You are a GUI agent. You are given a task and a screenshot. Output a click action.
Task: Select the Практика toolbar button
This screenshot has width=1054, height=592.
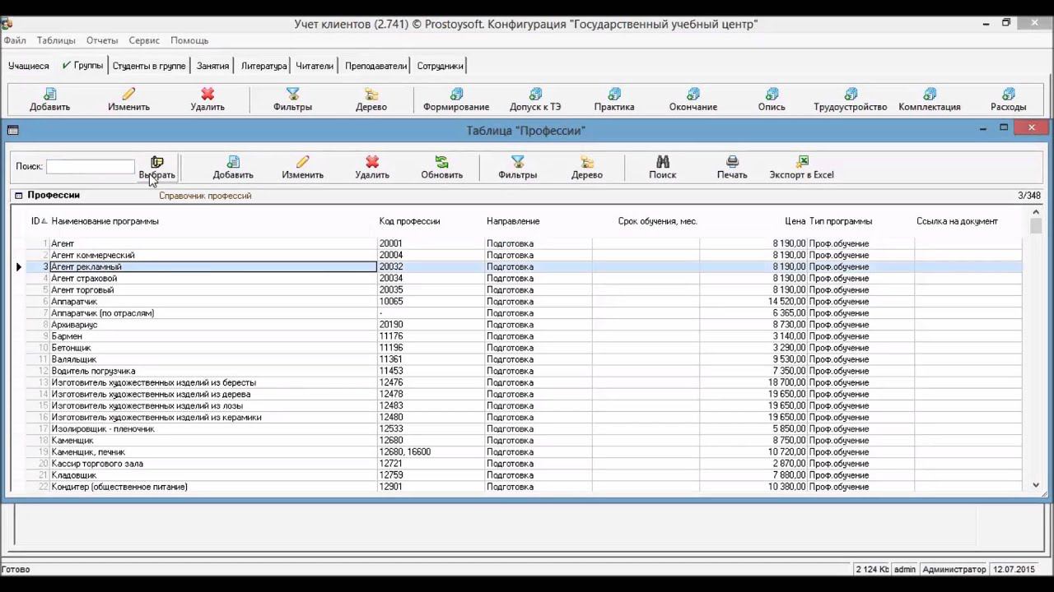coord(614,99)
